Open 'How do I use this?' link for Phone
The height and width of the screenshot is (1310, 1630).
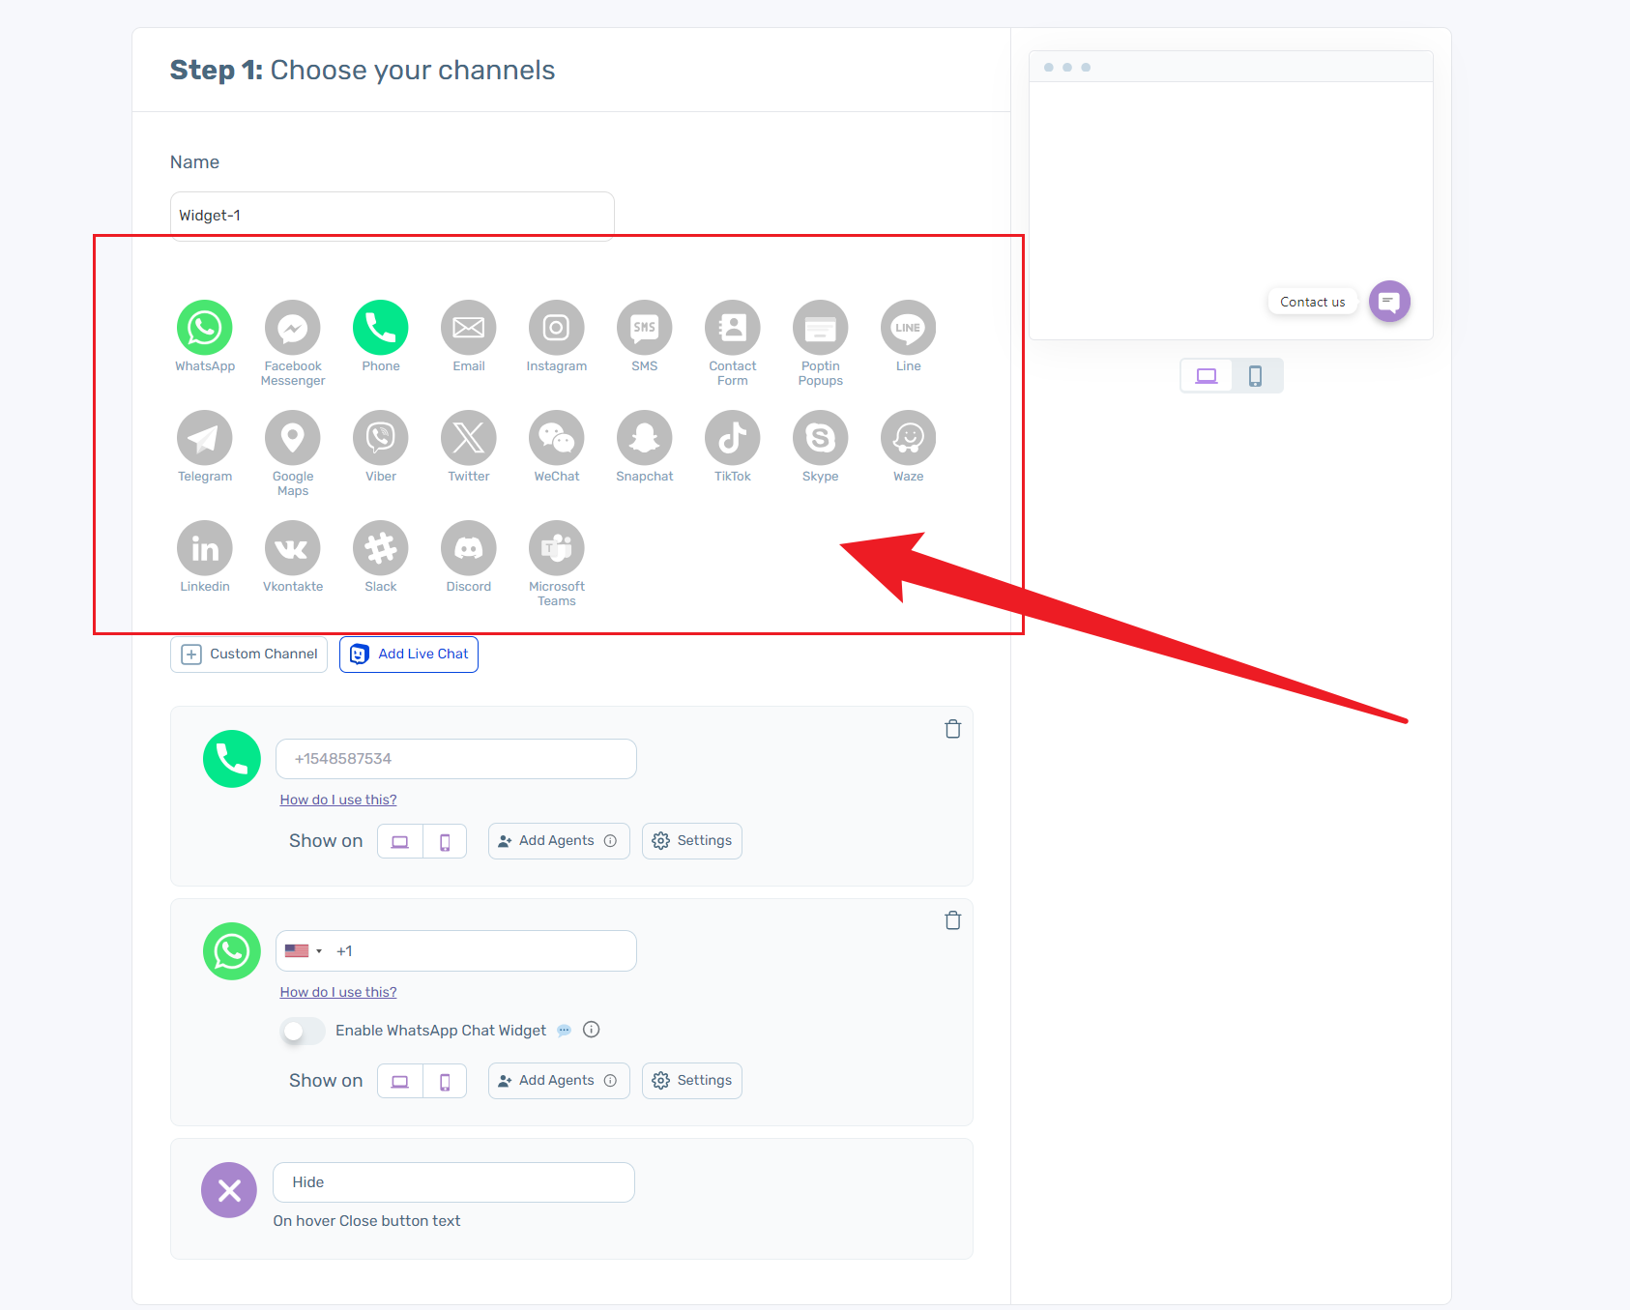click(337, 800)
